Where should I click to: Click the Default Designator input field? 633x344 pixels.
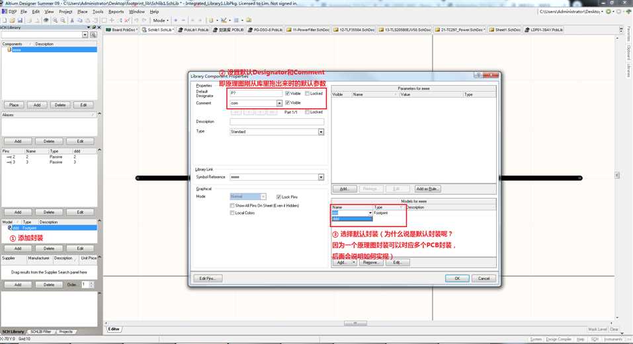point(256,93)
